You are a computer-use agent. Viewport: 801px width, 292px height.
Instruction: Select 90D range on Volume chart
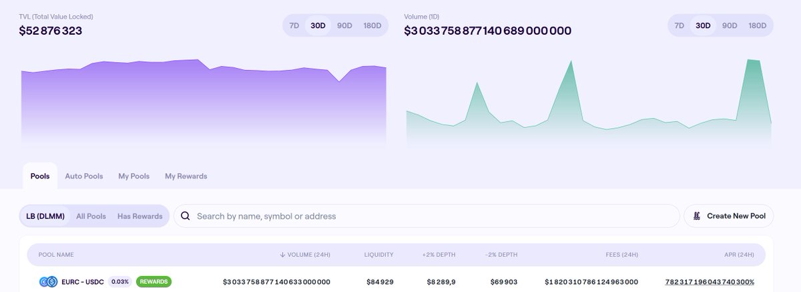point(730,25)
